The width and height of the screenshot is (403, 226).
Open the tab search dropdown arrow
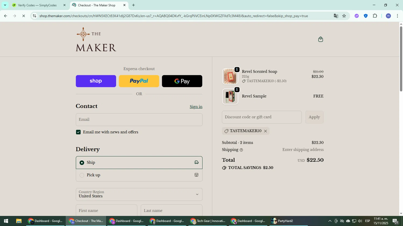point(5,5)
